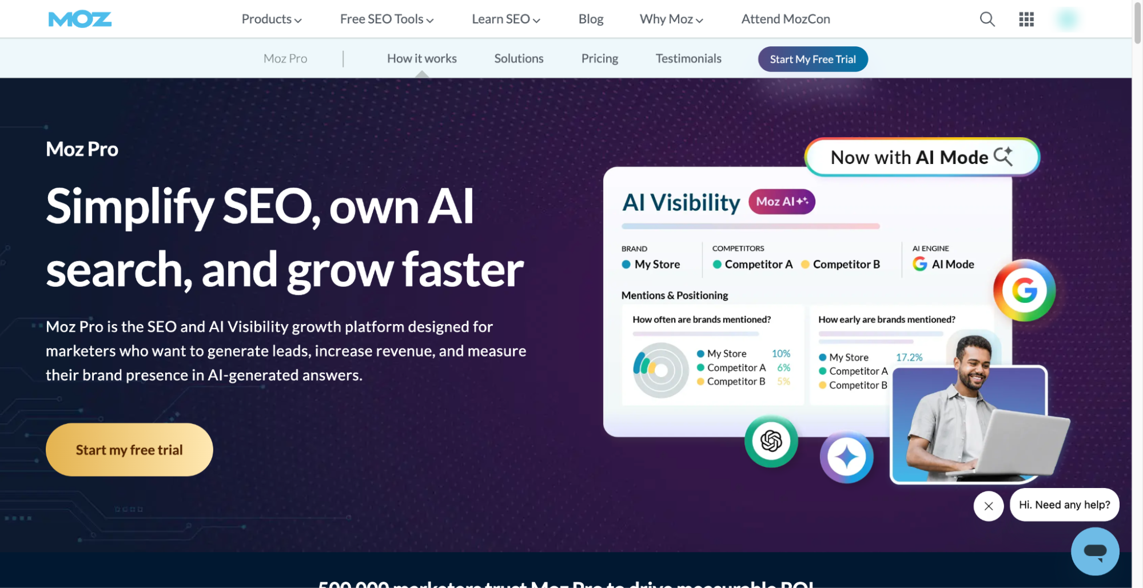Click the AI Mode engine label
Image resolution: width=1143 pixels, height=588 pixels.
953,265
